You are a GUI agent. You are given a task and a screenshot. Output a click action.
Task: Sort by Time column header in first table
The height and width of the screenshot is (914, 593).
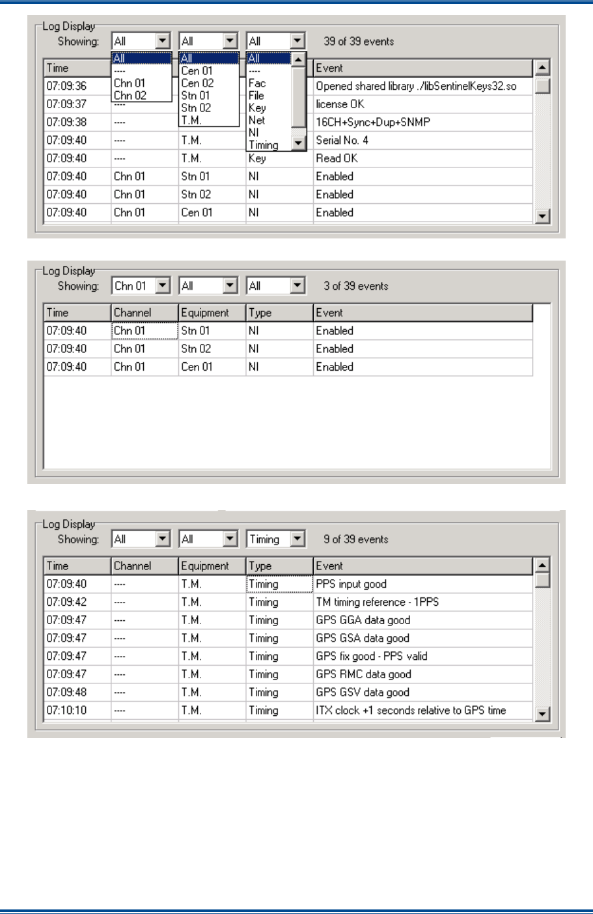77,68
